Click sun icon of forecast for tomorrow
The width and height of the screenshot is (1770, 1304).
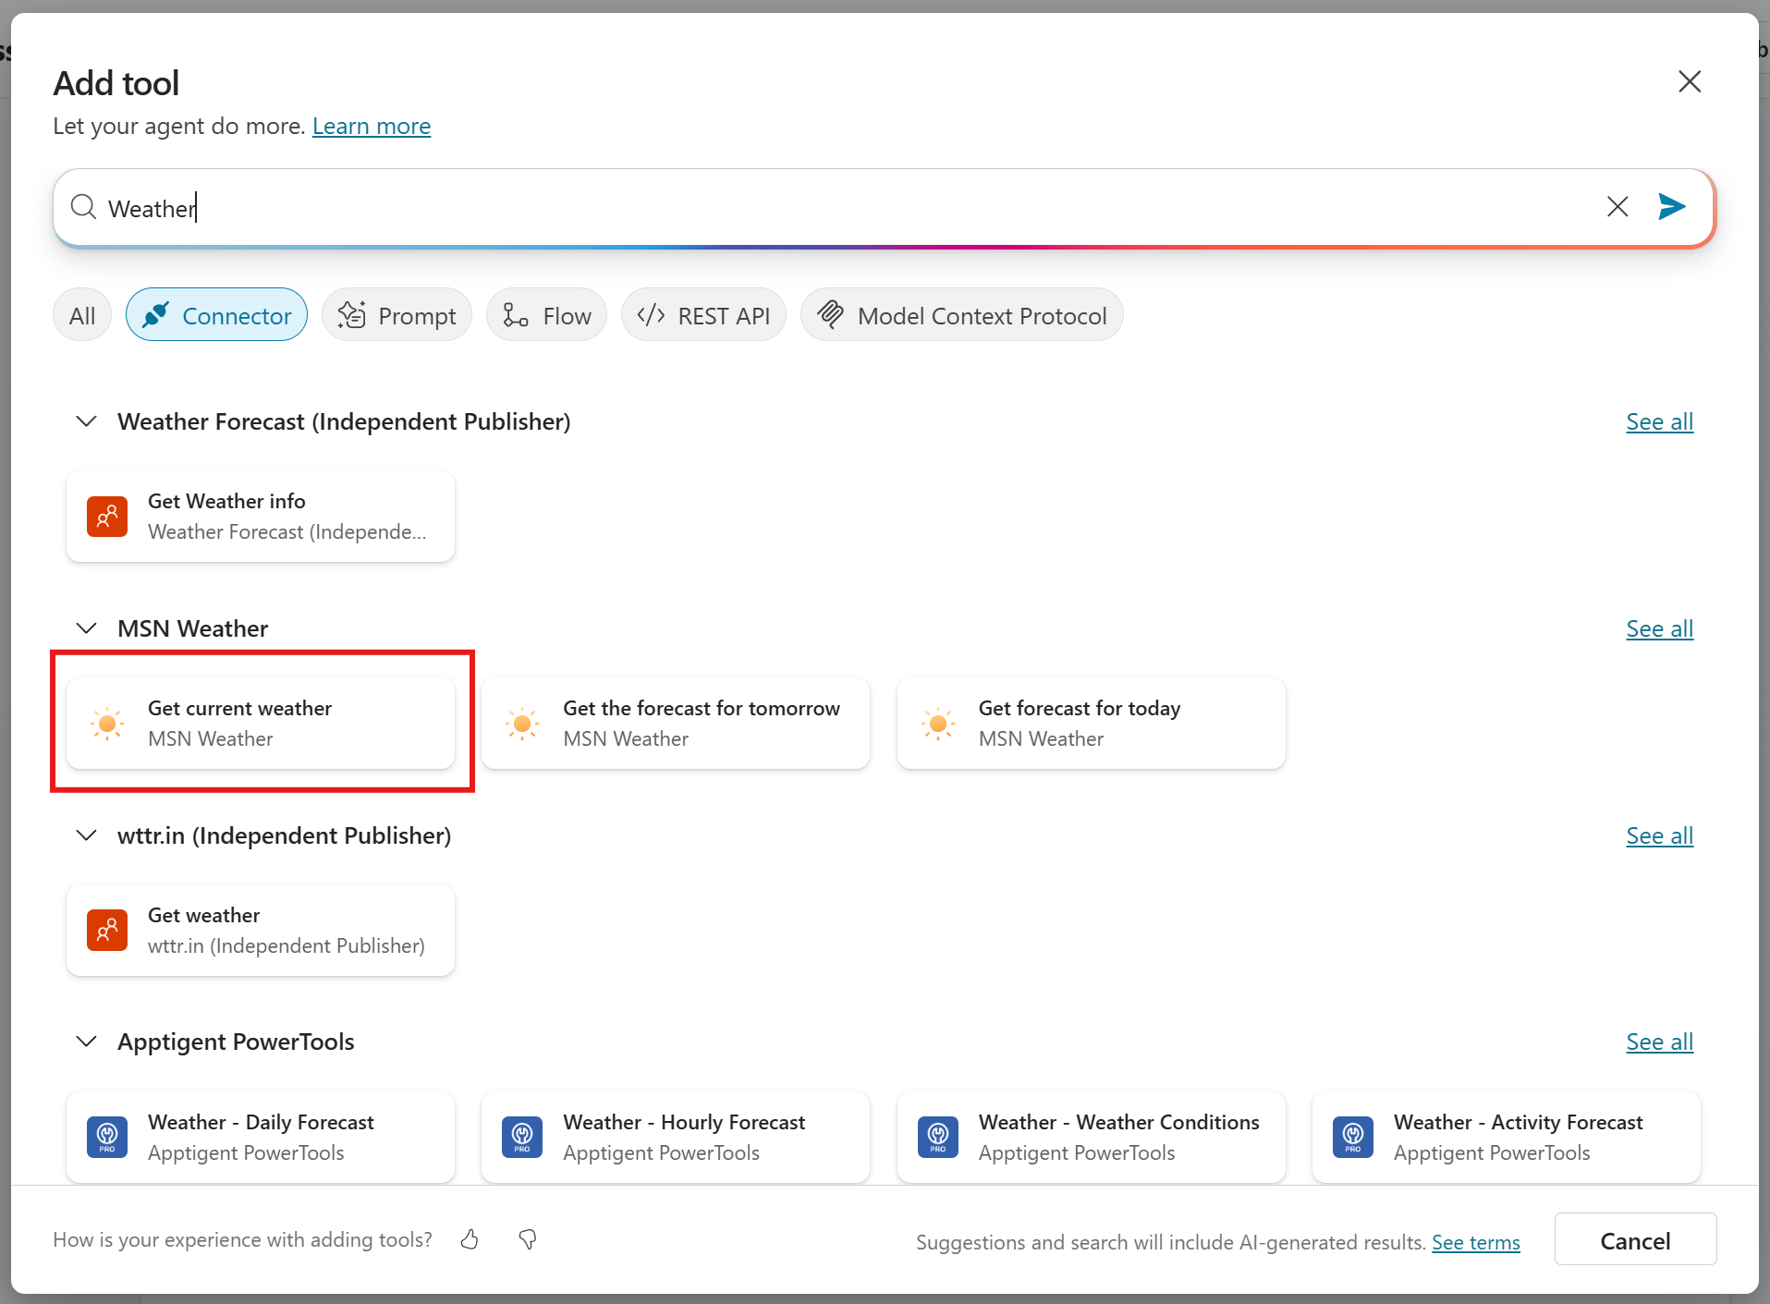point(522,724)
